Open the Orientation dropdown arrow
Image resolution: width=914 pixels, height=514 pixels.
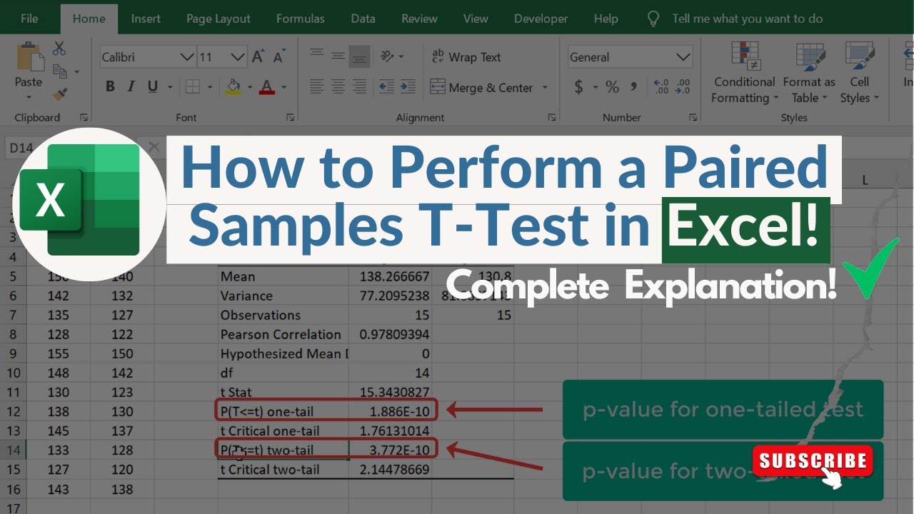pyautogui.click(x=401, y=57)
